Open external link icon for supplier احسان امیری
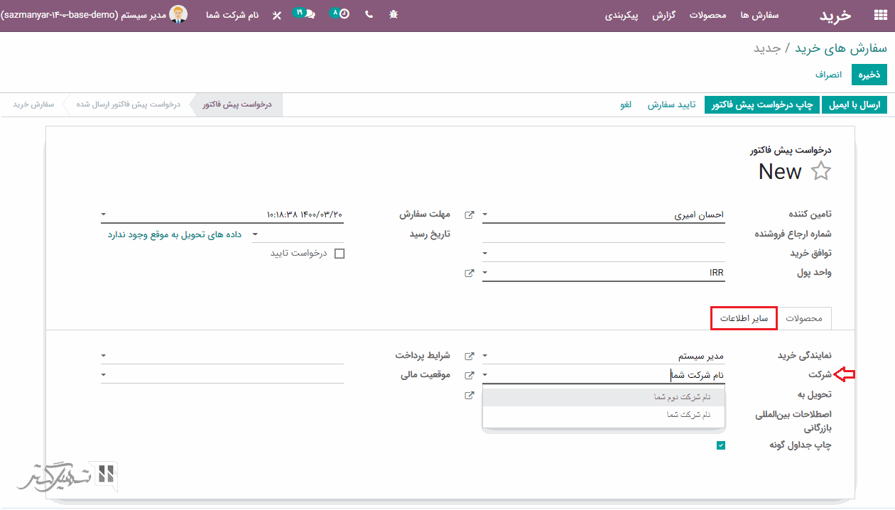This screenshot has height=510, width=895. [470, 215]
